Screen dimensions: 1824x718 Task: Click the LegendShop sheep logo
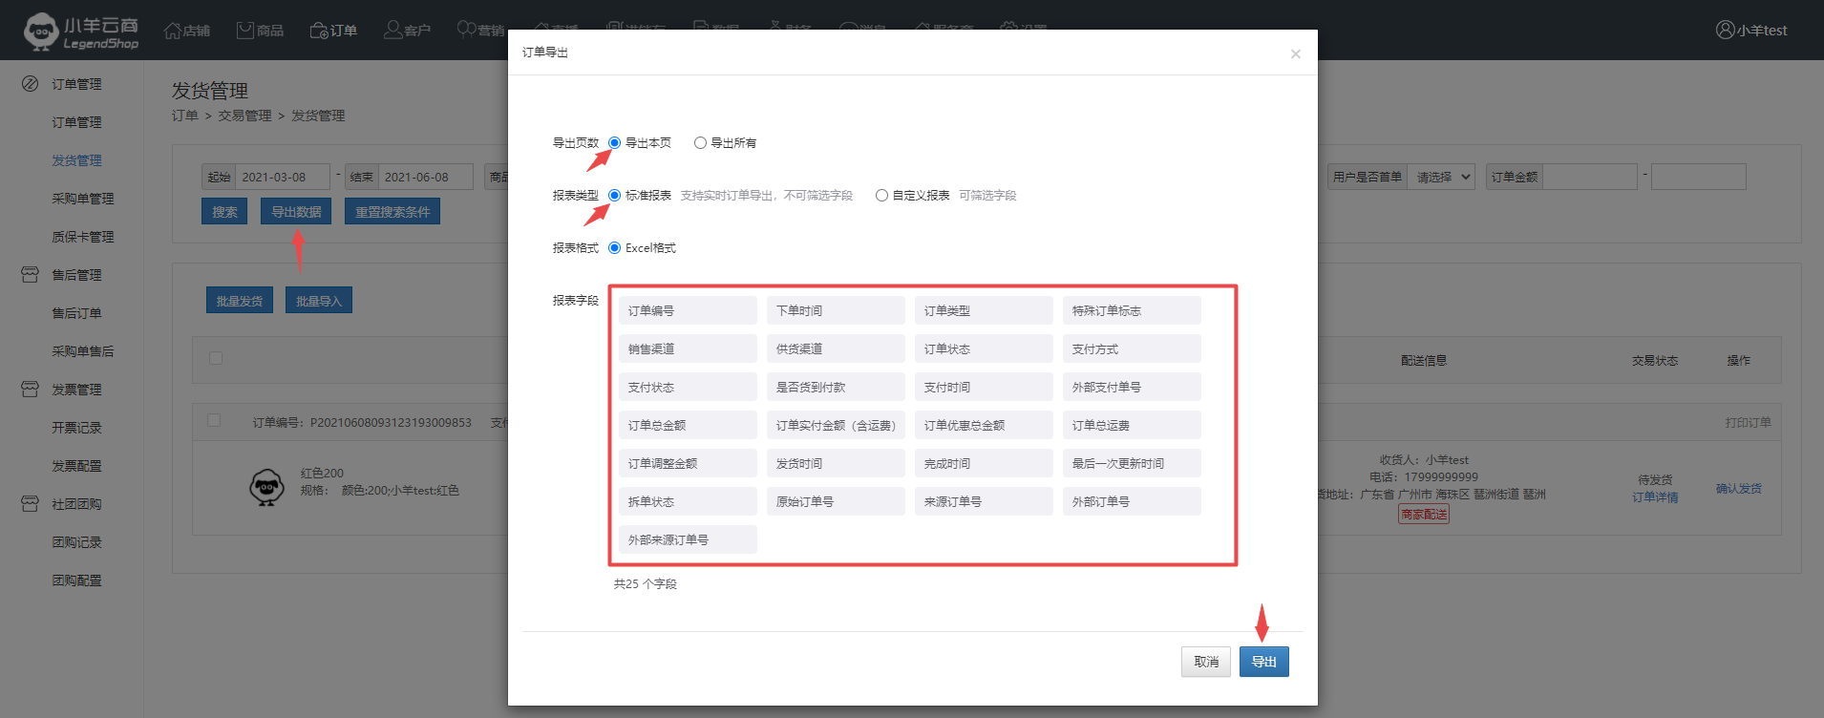pyautogui.click(x=41, y=32)
